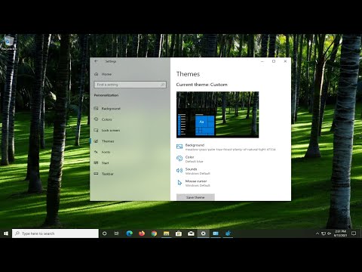Image resolution: width=362 pixels, height=272 pixels.
Task: Launch Microsoft Edge from the taskbar
Action: (129, 233)
